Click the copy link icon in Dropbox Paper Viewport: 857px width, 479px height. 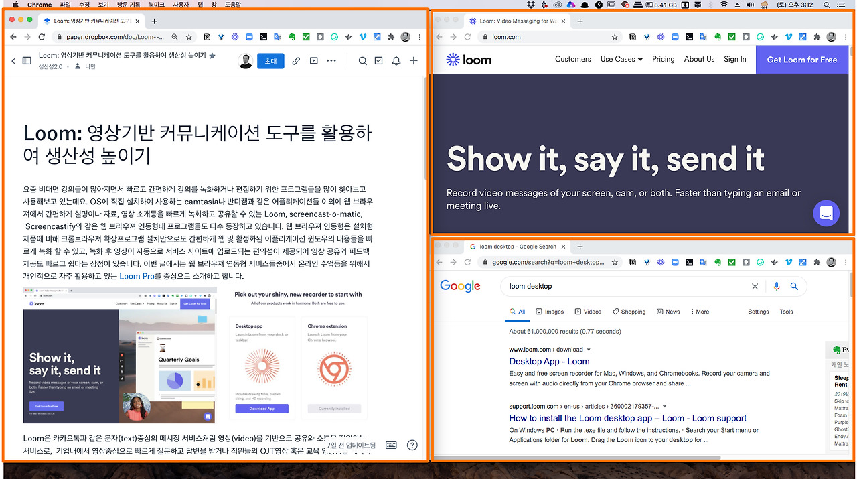pos(296,61)
